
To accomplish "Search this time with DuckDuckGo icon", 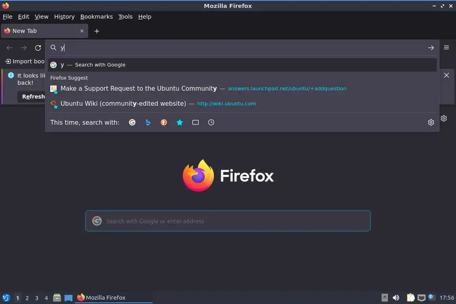I will (164, 122).
